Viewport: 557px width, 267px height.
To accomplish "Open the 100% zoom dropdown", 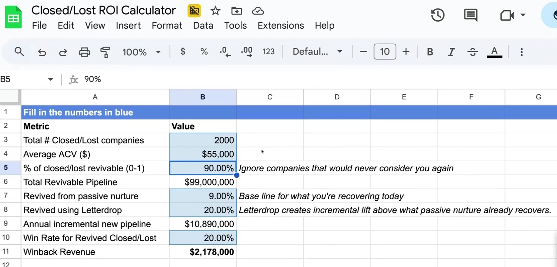I will (141, 52).
